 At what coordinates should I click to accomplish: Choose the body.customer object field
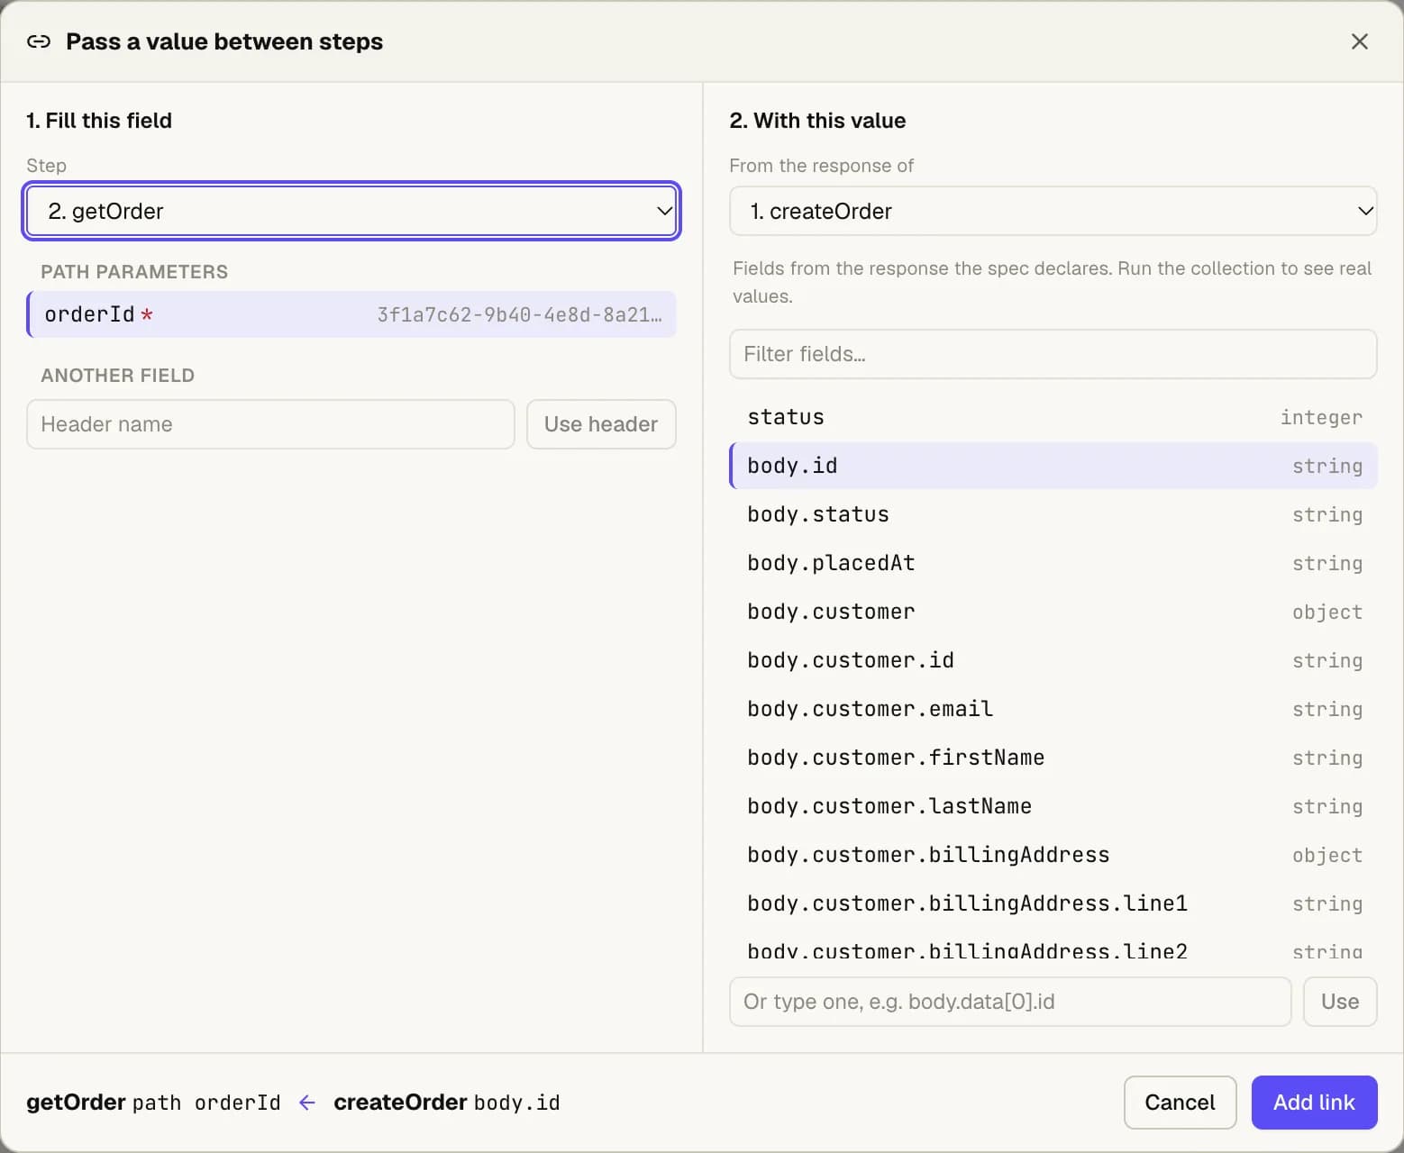[x=1053, y=612]
